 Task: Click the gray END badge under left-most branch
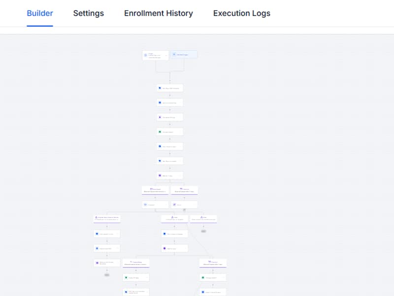tap(107, 275)
